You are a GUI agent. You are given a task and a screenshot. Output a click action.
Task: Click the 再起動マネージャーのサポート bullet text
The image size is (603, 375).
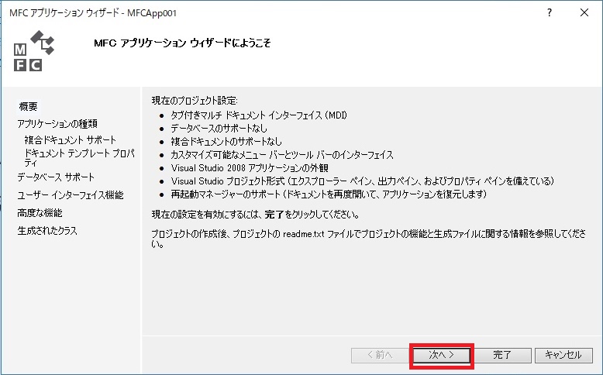329,194
